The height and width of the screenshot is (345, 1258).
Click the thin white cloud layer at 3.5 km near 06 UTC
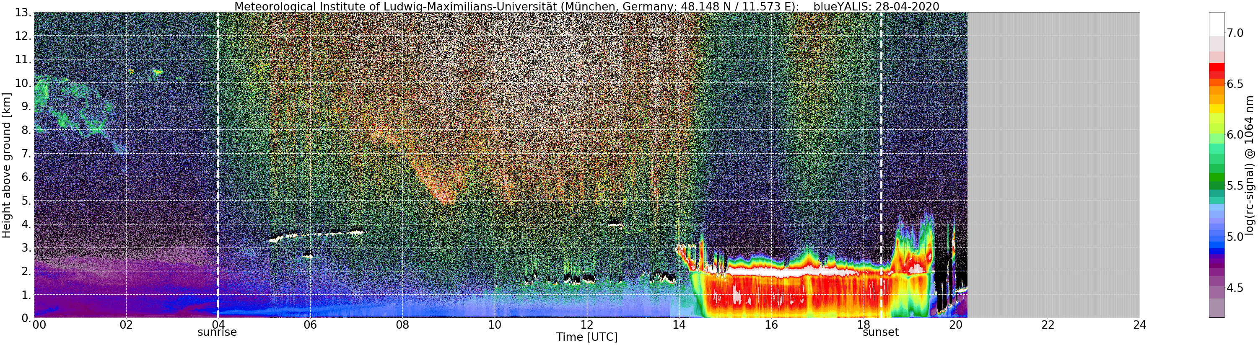point(316,236)
